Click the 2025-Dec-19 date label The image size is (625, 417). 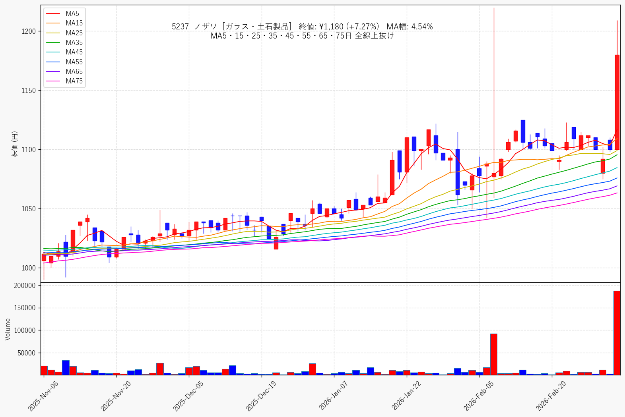tap(261, 396)
